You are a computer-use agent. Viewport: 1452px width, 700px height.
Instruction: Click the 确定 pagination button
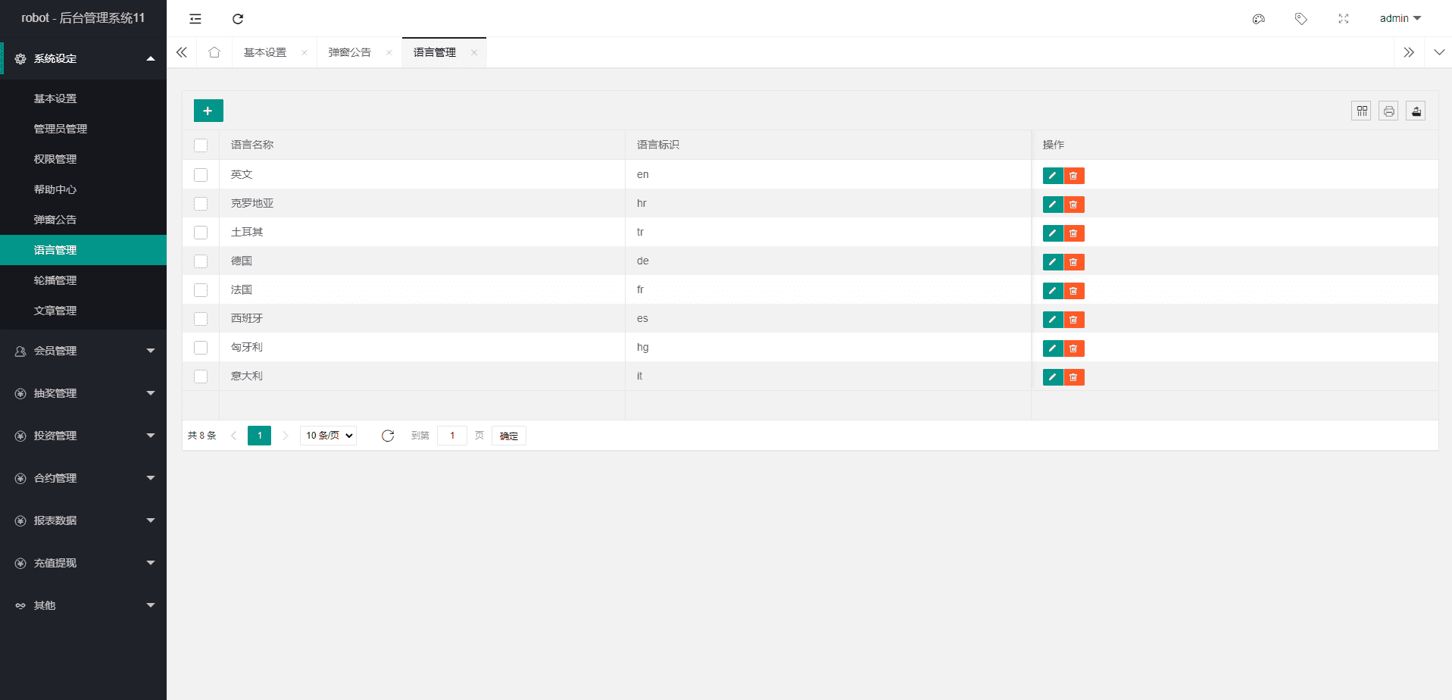click(x=508, y=436)
